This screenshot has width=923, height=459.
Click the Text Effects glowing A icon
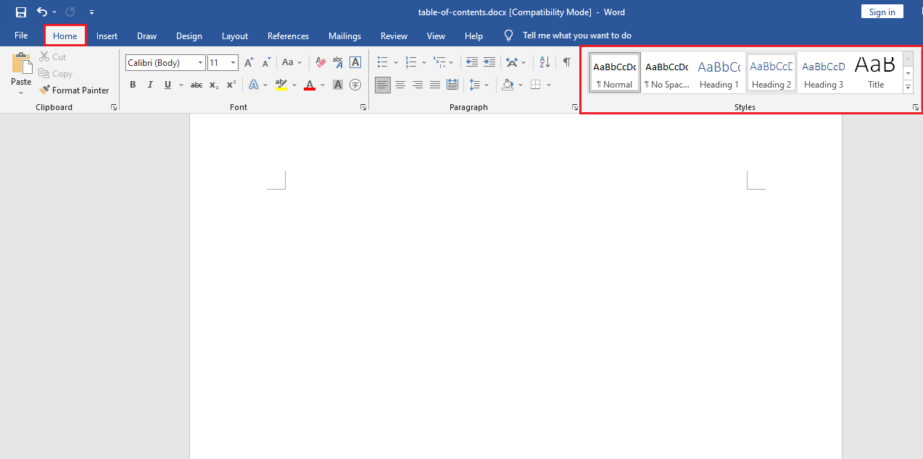click(254, 85)
